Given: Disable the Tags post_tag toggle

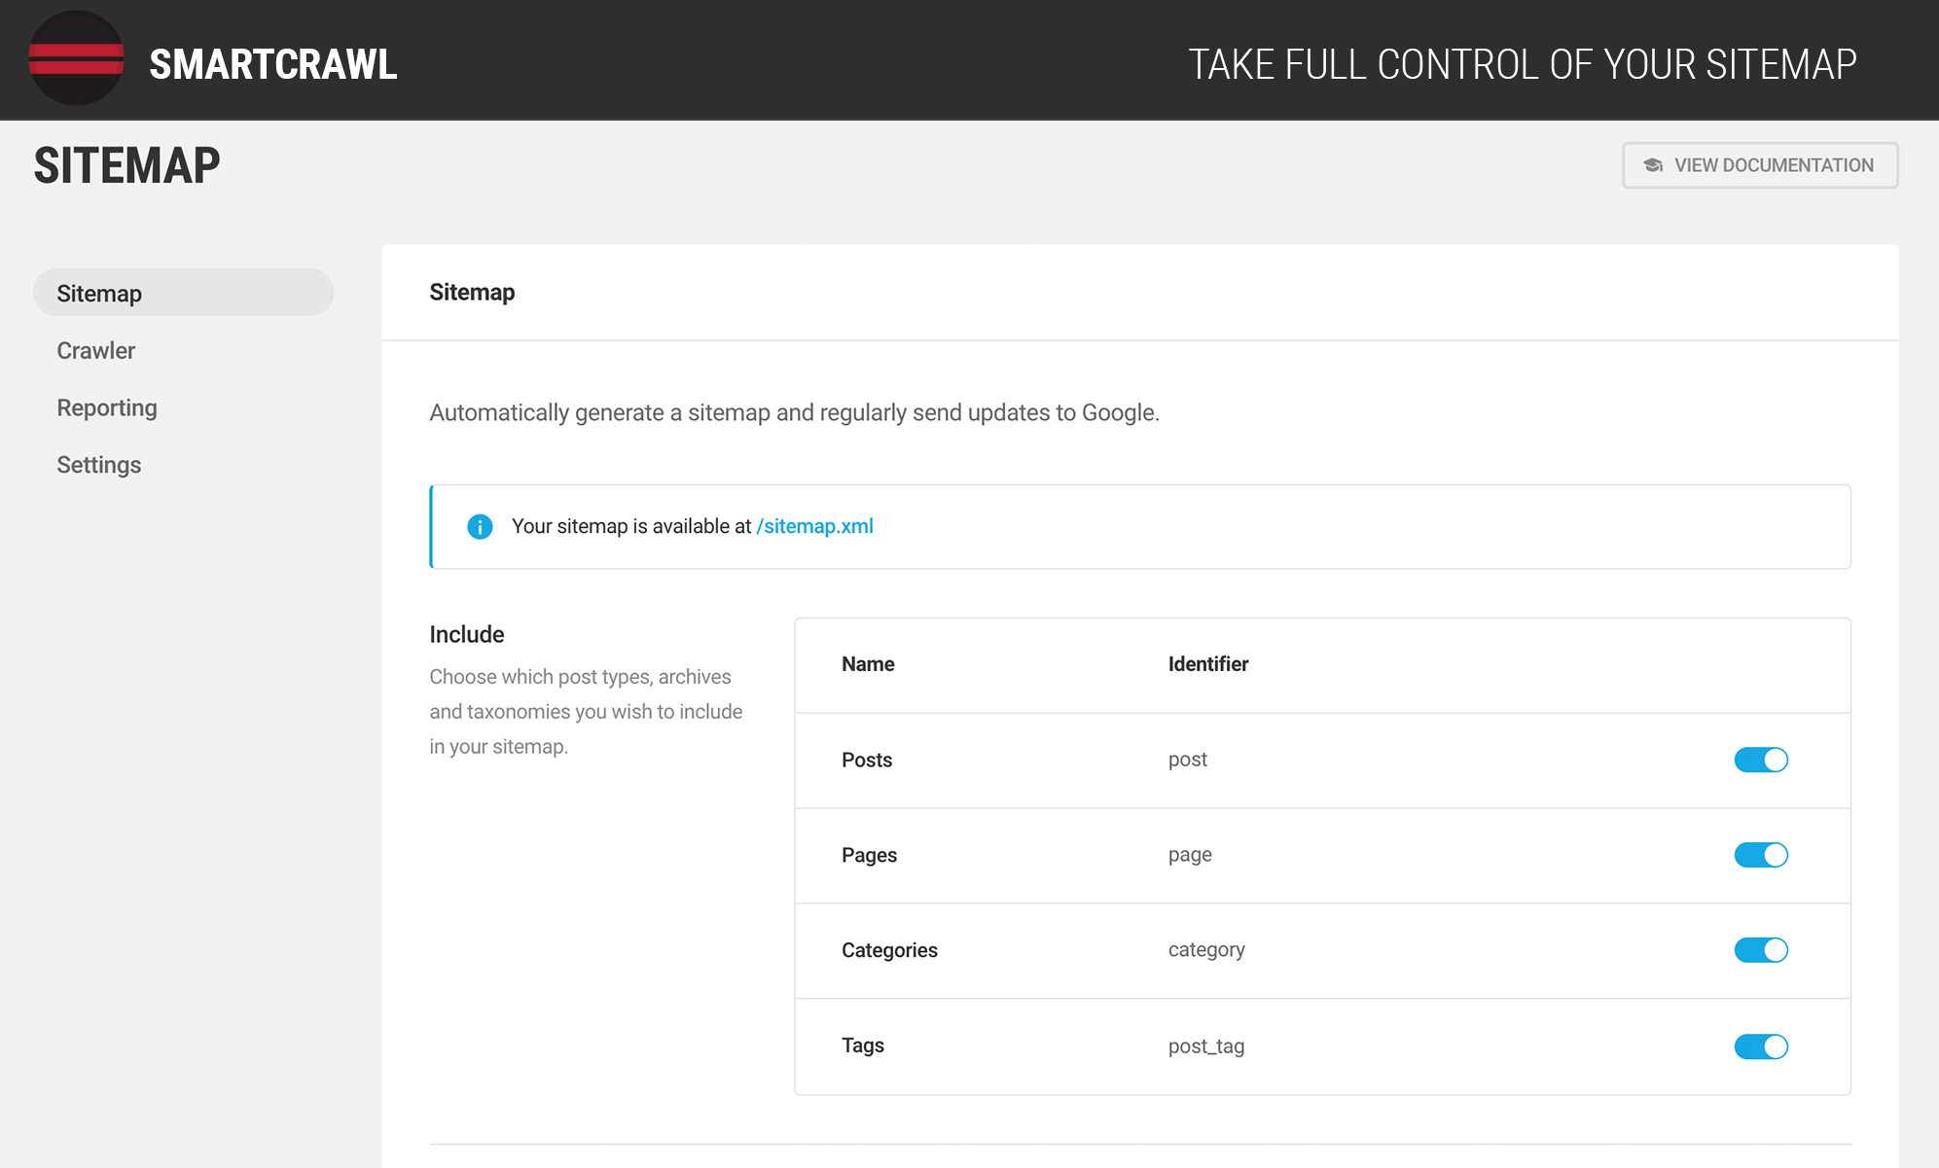Looking at the screenshot, I should [1760, 1046].
